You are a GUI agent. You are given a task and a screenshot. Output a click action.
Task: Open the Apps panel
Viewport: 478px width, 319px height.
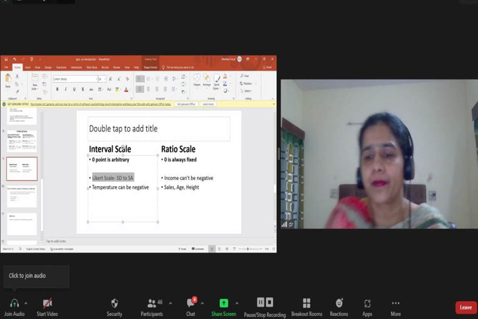tap(367, 303)
